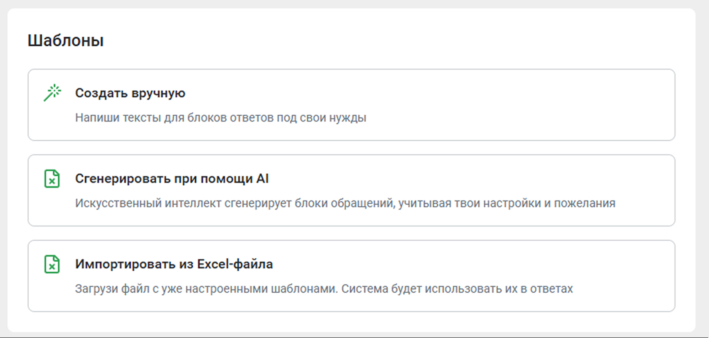Select "Сгенерировать при помощи AI" title
Image resolution: width=709 pixels, height=338 pixels.
click(x=172, y=179)
